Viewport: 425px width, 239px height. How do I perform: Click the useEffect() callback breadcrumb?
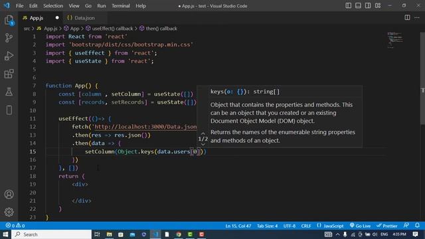[112, 29]
